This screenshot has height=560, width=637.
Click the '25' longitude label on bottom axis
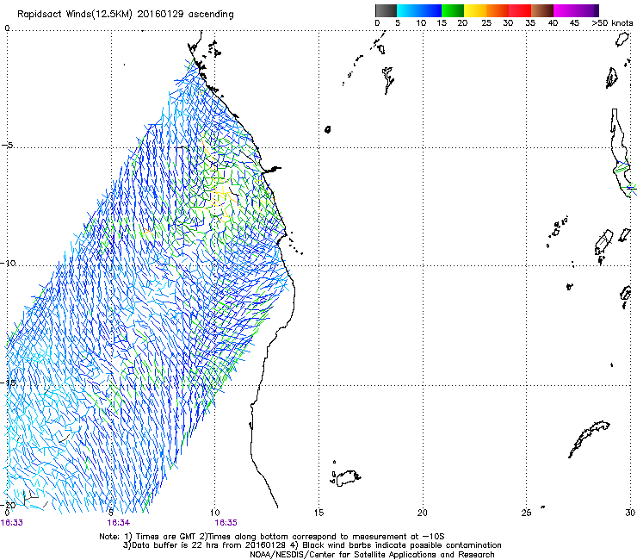526,513
